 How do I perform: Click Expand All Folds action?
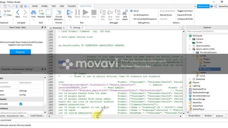pyautogui.click(x=185, y=15)
